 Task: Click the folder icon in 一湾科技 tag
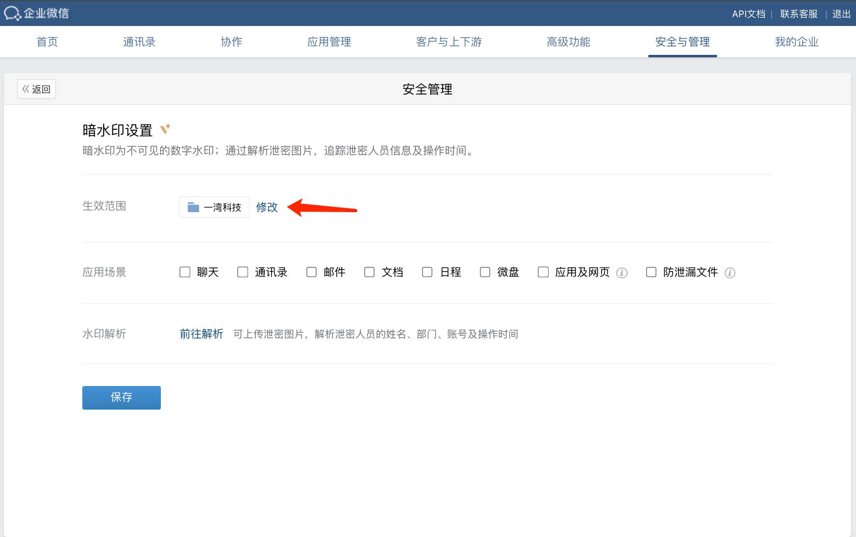click(x=193, y=207)
